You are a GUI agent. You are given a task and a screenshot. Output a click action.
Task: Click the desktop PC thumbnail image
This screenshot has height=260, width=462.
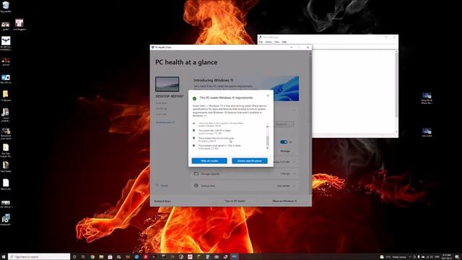[x=167, y=84]
